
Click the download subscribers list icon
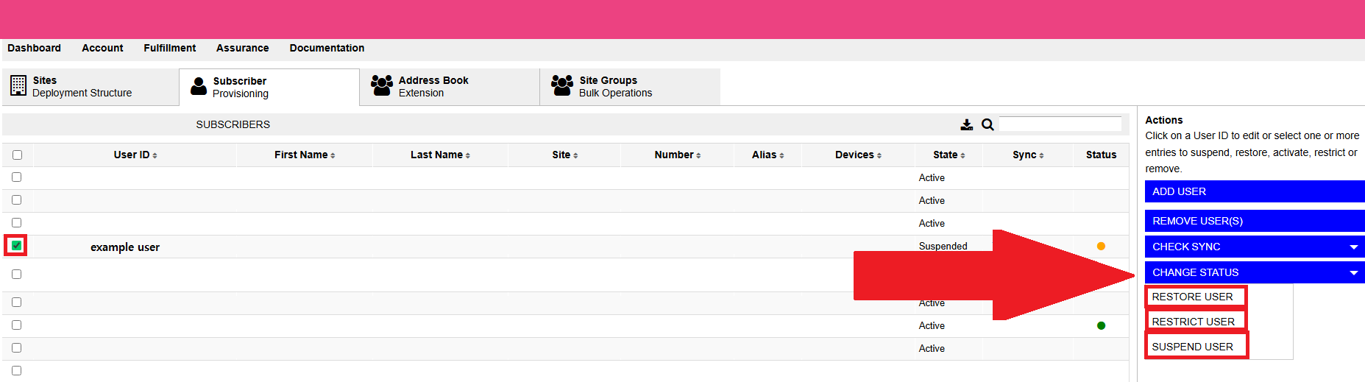click(966, 125)
